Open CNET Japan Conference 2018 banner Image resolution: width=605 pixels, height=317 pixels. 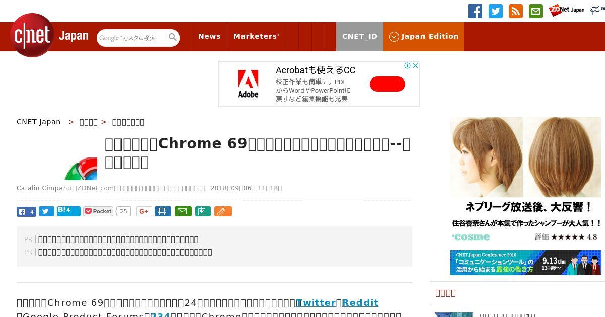pos(526,263)
